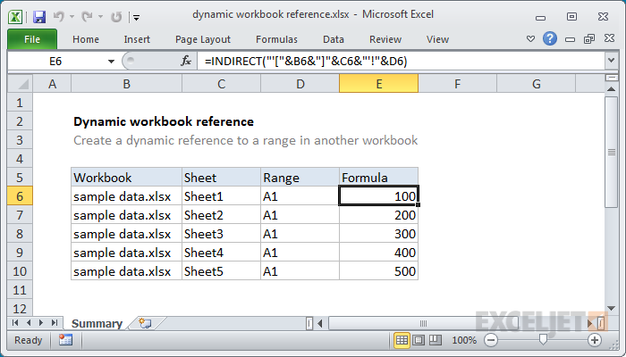Open the Insert ribbon tab
This screenshot has width=626, height=357.
(x=137, y=39)
